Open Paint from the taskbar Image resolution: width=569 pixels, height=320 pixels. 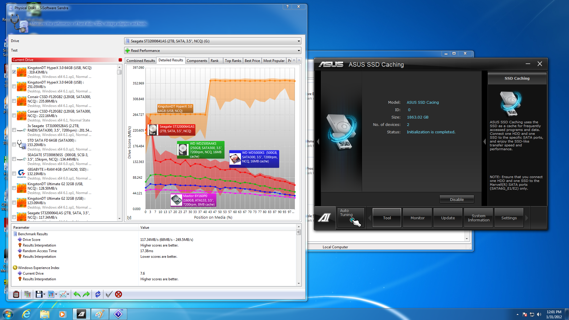point(100,314)
